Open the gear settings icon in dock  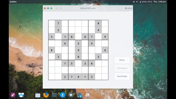pyautogui.click(x=71, y=95)
